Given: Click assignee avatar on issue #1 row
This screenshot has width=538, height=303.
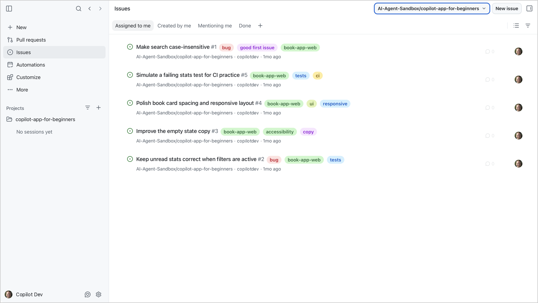Looking at the screenshot, I should (518, 52).
